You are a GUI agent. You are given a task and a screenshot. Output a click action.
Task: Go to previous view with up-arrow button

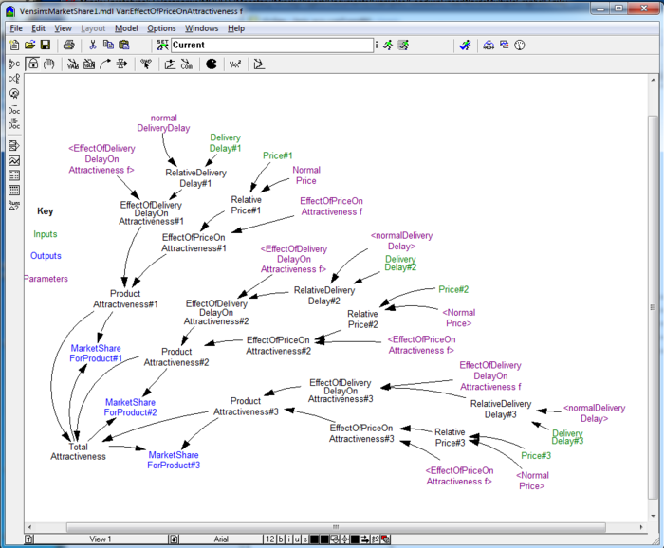pyautogui.click(x=28, y=539)
